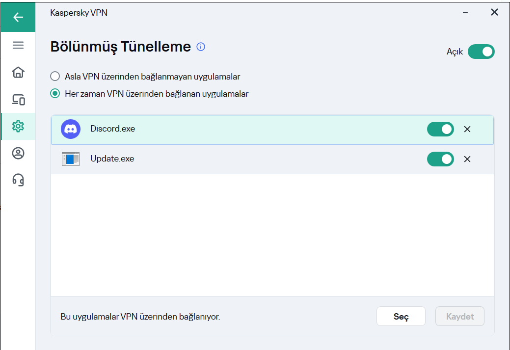
Task: Open the Home page icon
Action: [18, 72]
